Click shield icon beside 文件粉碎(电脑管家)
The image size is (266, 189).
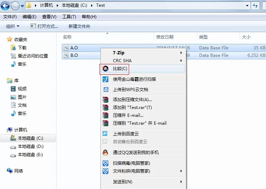pos(105,171)
